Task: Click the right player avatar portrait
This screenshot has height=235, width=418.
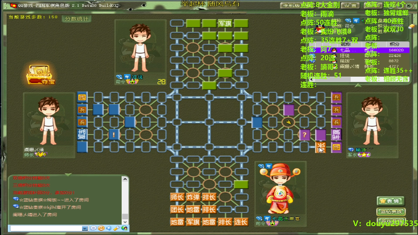Action: pyautogui.click(x=372, y=121)
